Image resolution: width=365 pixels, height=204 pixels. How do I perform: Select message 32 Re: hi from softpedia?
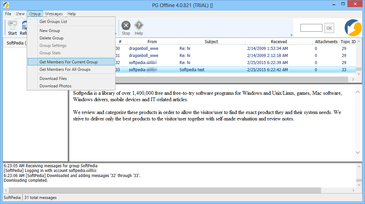[236, 62]
